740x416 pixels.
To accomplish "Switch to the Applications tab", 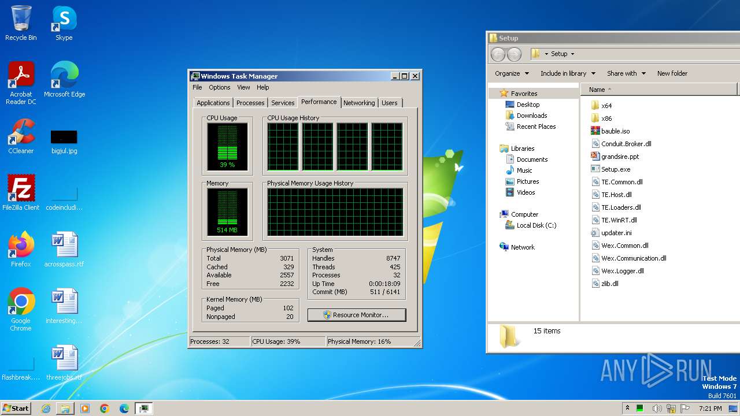I will coord(213,103).
